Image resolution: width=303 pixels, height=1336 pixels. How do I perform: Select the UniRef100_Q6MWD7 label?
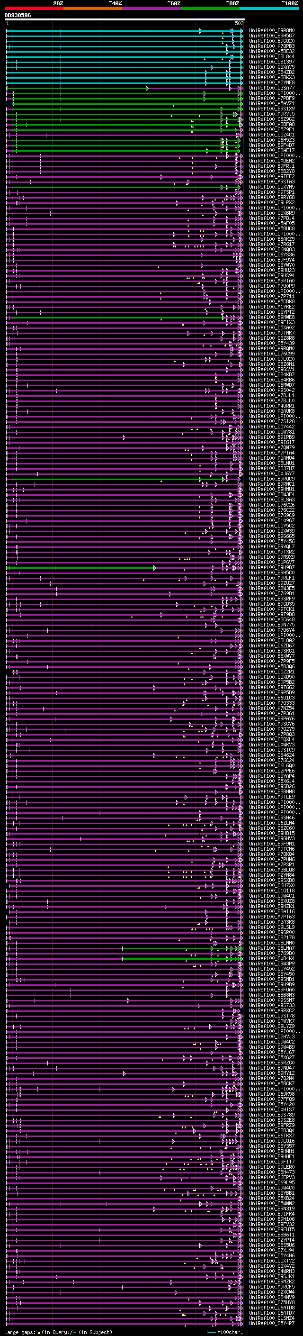[272, 385]
